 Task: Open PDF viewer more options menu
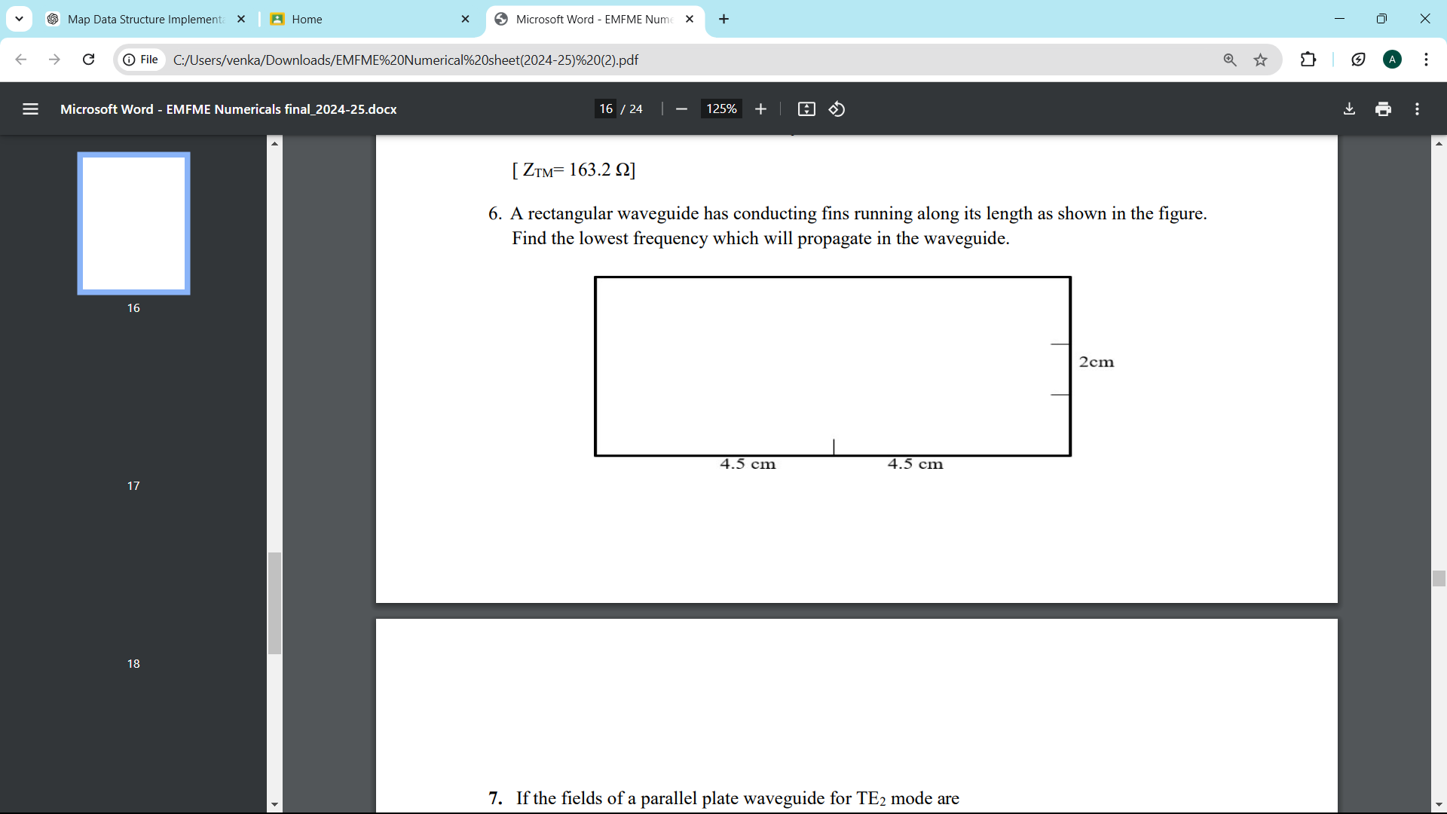coord(1417,109)
